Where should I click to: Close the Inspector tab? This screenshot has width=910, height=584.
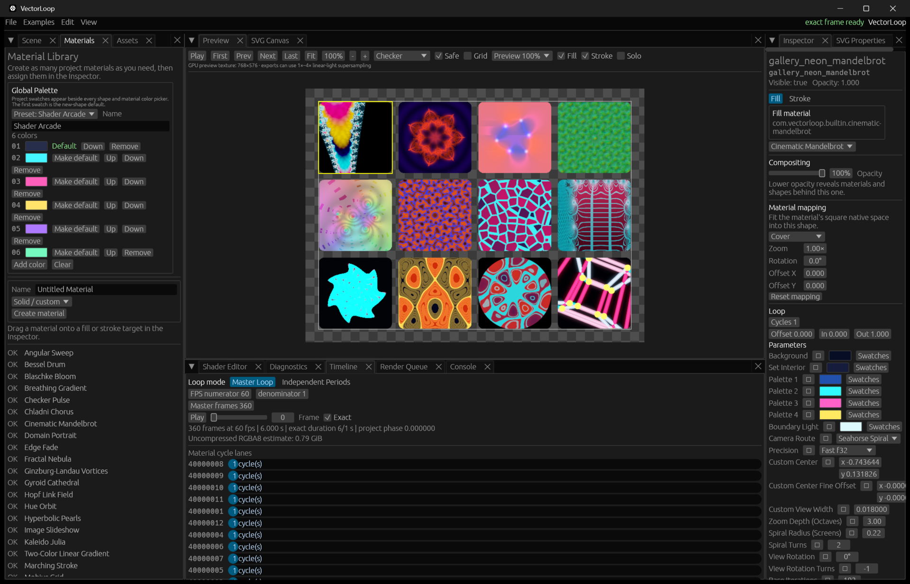click(825, 41)
